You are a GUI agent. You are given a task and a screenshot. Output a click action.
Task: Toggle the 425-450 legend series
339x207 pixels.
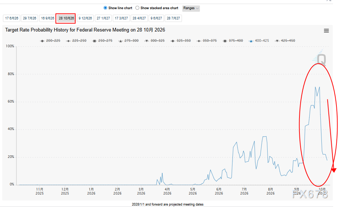tap(285, 41)
